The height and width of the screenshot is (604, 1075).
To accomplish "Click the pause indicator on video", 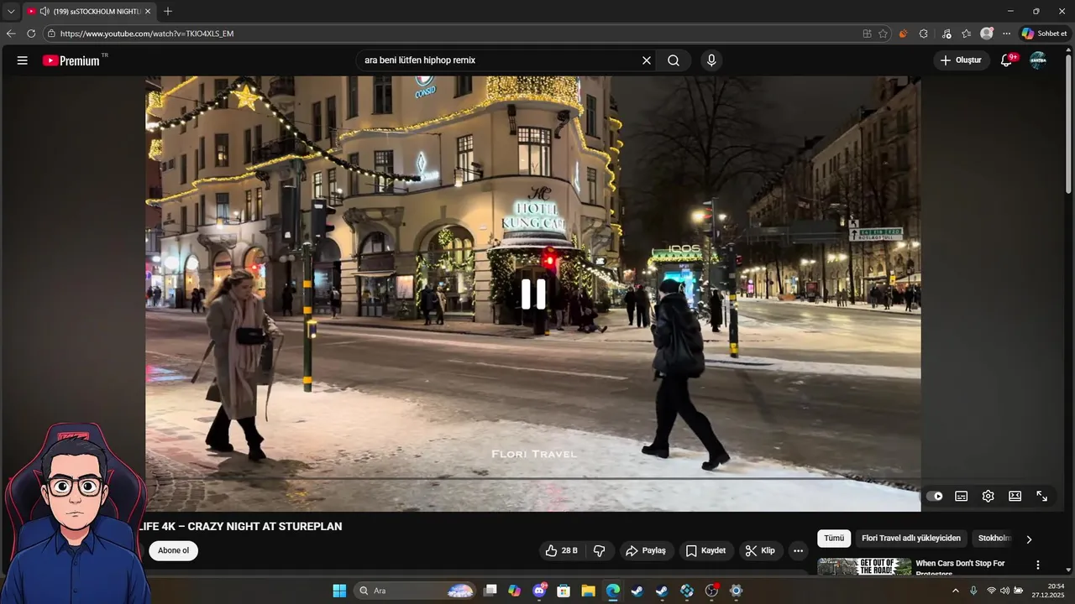I will (x=533, y=294).
